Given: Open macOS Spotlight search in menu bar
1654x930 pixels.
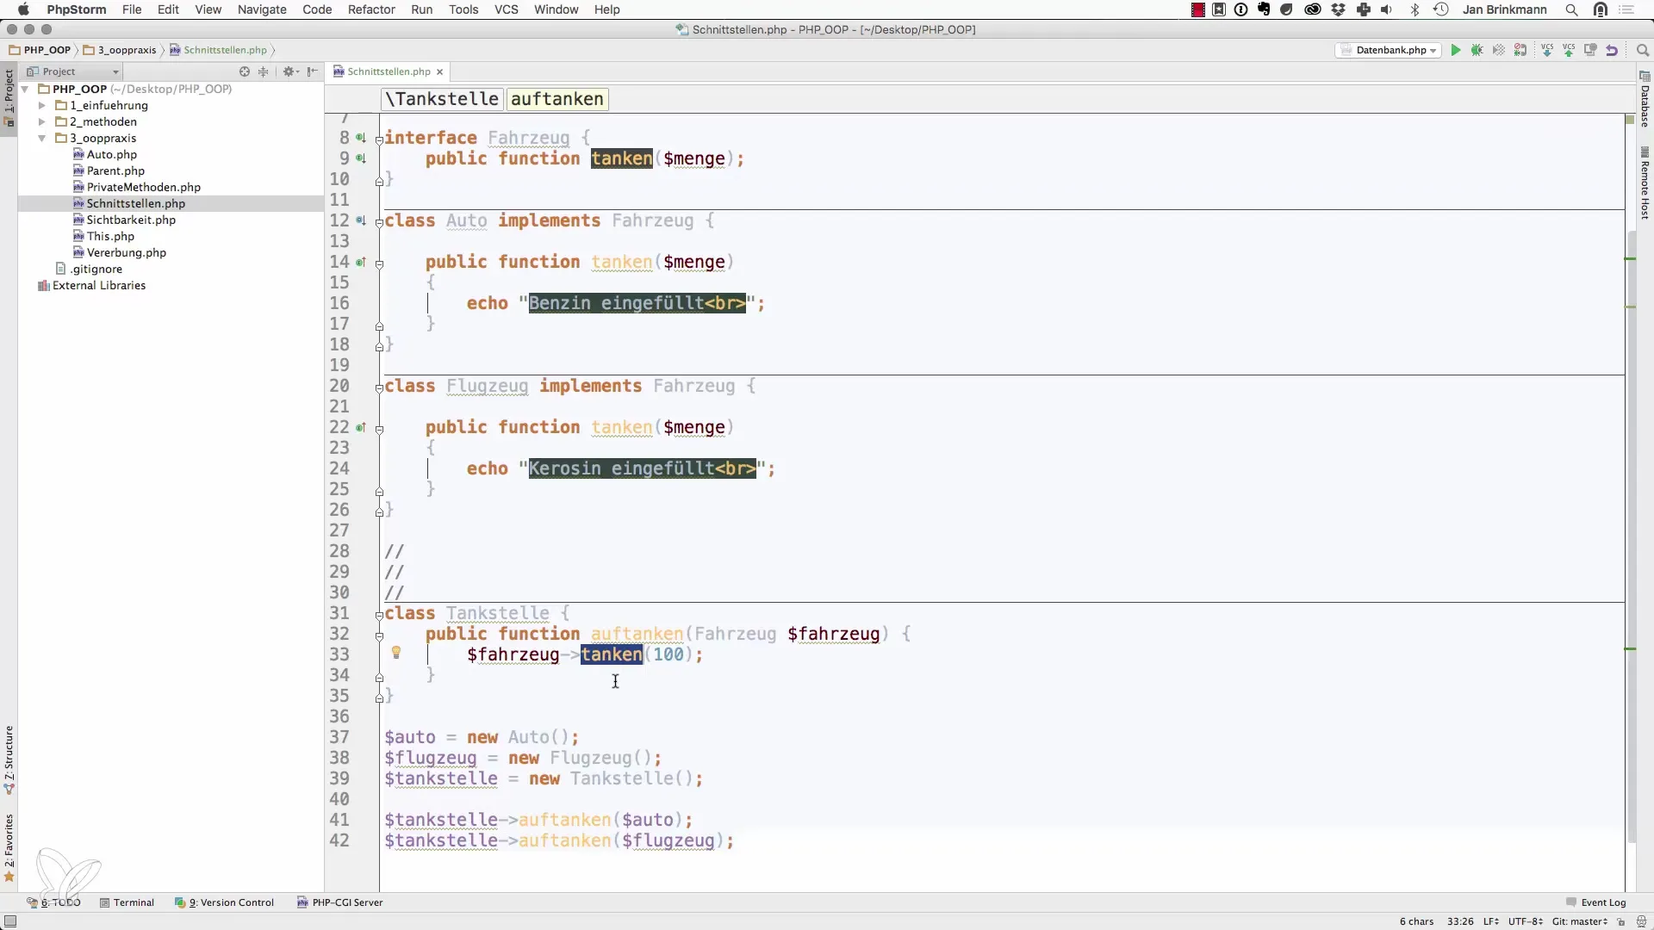Looking at the screenshot, I should tap(1571, 9).
